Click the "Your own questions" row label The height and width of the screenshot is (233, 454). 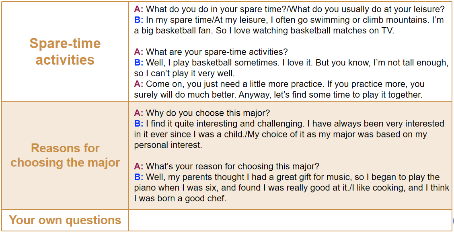point(65,220)
